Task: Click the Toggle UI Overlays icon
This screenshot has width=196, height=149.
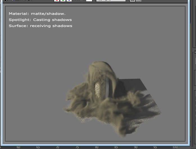Action: pos(132,1)
